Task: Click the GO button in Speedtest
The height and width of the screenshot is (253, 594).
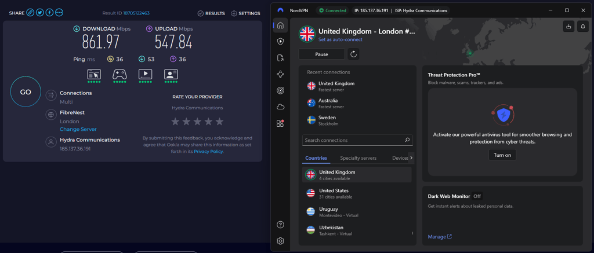Action: tap(26, 92)
